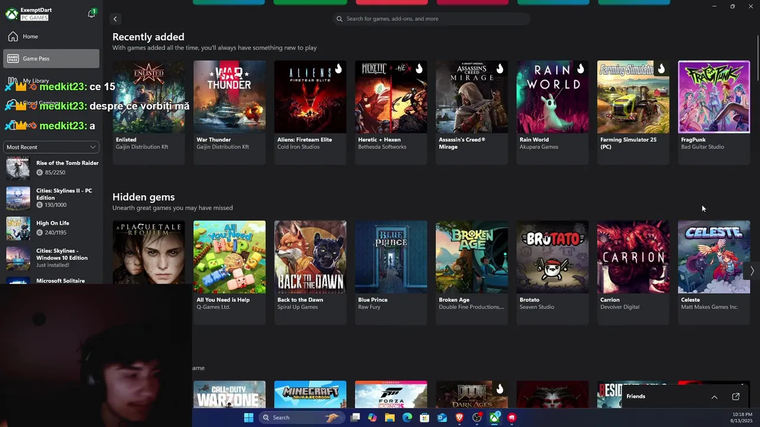Click the Recently added heading
The width and height of the screenshot is (760, 427).
[x=148, y=37]
